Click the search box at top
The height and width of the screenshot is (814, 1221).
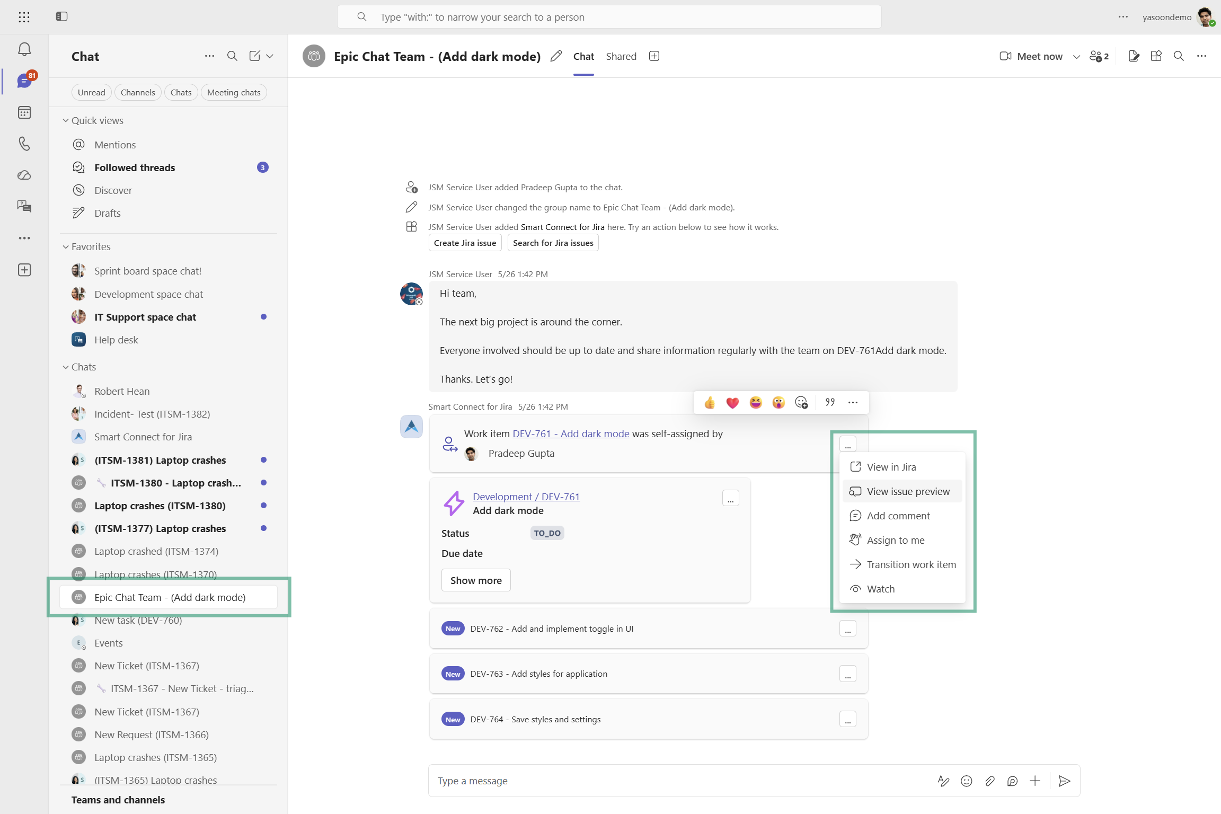609,17
